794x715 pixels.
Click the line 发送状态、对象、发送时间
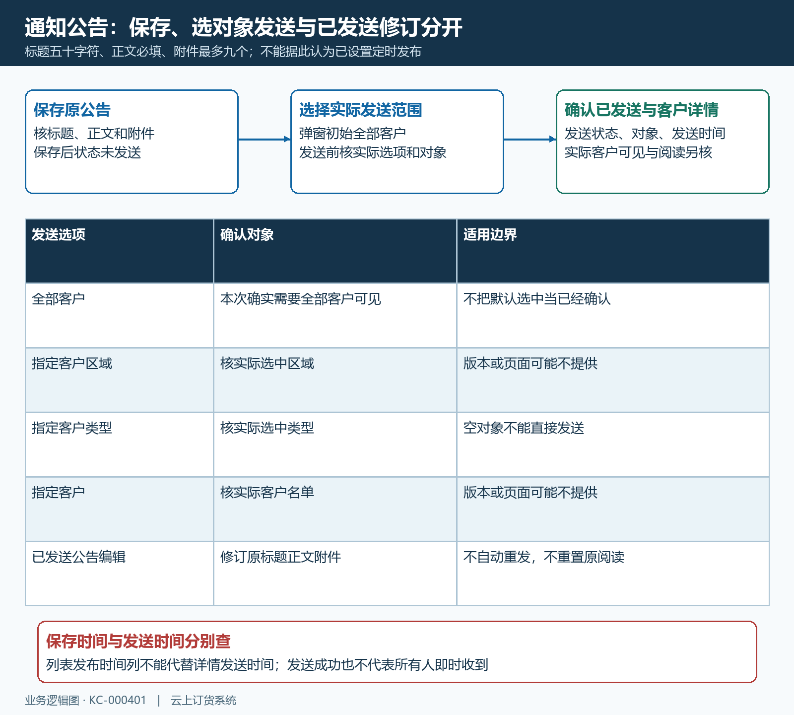645,134
